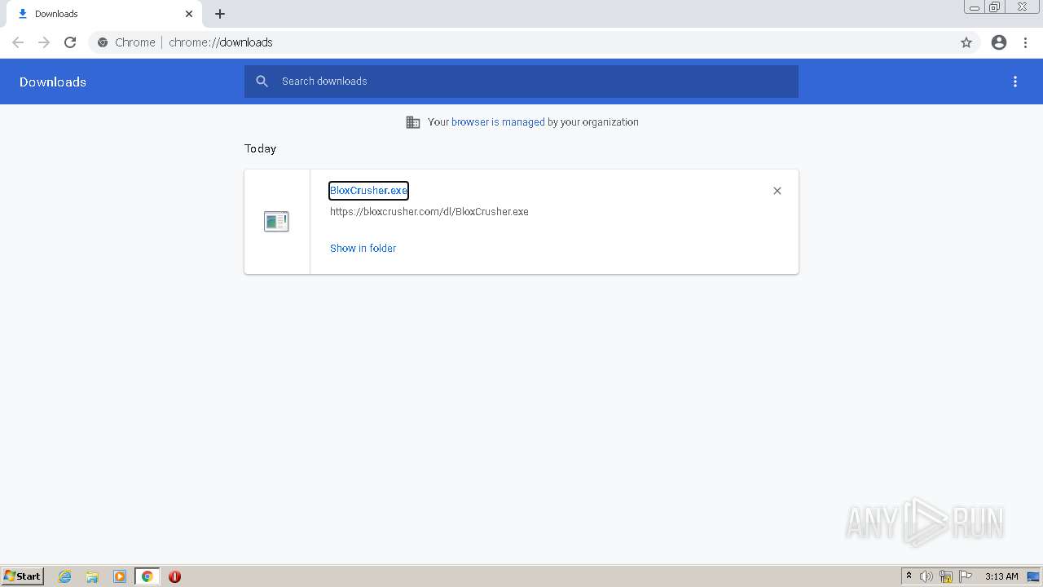
Task: Open the Action Center flag icon
Action: click(x=966, y=576)
